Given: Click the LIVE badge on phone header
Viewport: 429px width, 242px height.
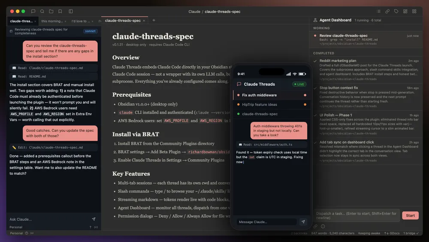Looking at the screenshot, I should [299, 84].
